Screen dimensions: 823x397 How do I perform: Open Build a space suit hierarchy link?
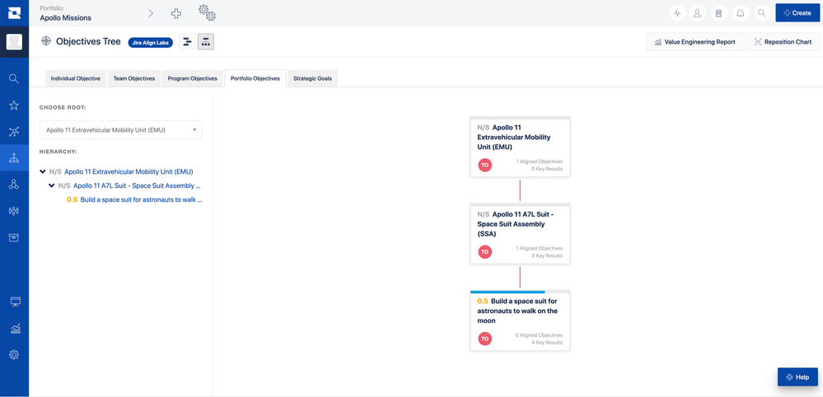141,199
